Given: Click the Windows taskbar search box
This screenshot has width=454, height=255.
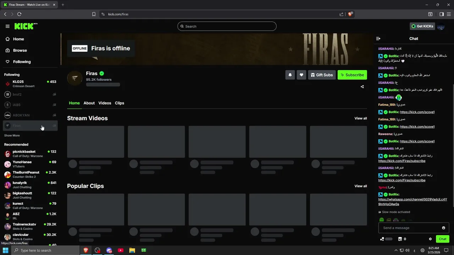Looking at the screenshot, I should tap(45, 250).
